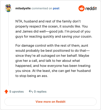
Task: Click the "5 upvotes" label
Action: coord(16,92)
